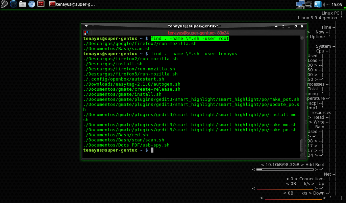Screen dimensions: 346x203
Task: Open the window menu triangle in titlebar
Action: click(86, 26)
